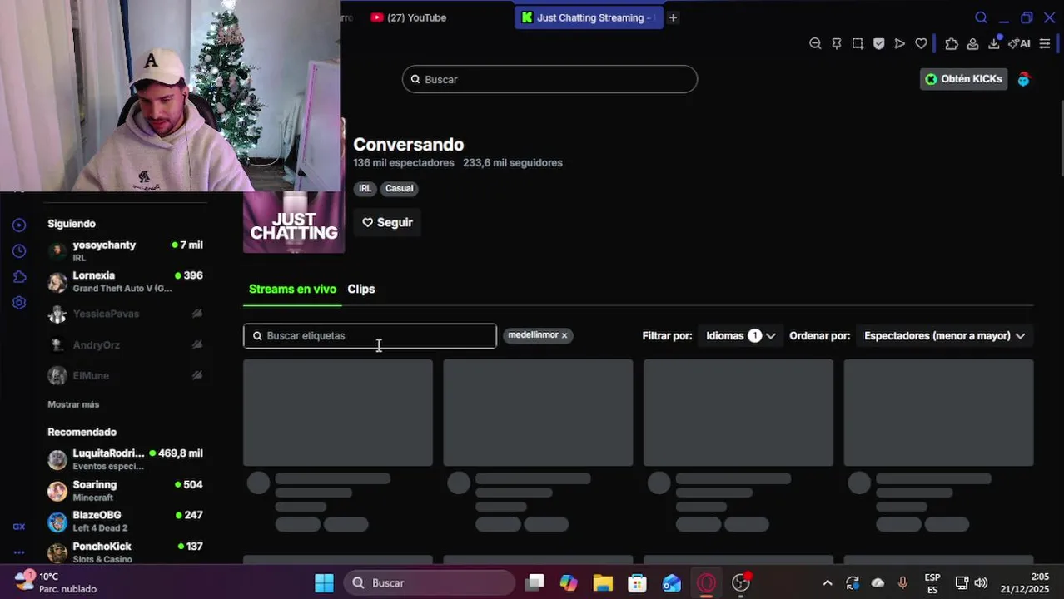This screenshot has height=599, width=1064.
Task: Open offline channel ElMune
Action: pos(125,375)
